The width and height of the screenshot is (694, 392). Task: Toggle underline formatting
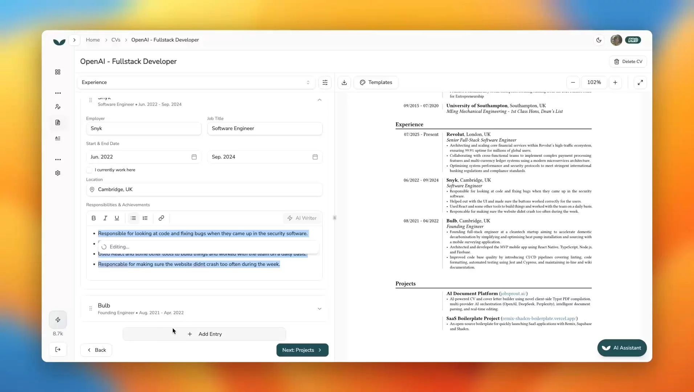tap(117, 218)
